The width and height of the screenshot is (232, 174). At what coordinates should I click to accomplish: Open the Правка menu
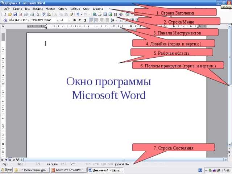(18, 9)
